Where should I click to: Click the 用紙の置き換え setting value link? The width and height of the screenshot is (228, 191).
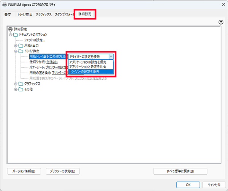[x=59, y=73]
